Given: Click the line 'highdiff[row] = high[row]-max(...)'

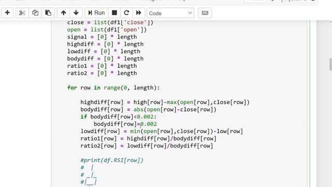Looking at the screenshot, I should click(x=165, y=102).
